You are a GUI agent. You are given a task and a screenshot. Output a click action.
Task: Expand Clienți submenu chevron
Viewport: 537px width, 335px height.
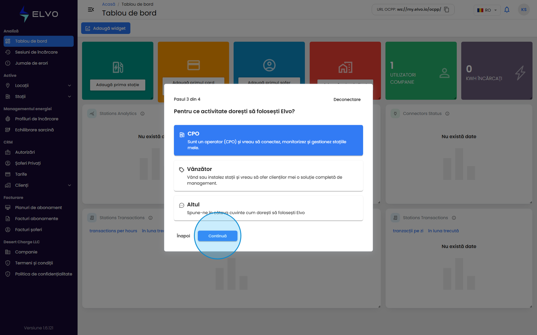[x=69, y=186]
